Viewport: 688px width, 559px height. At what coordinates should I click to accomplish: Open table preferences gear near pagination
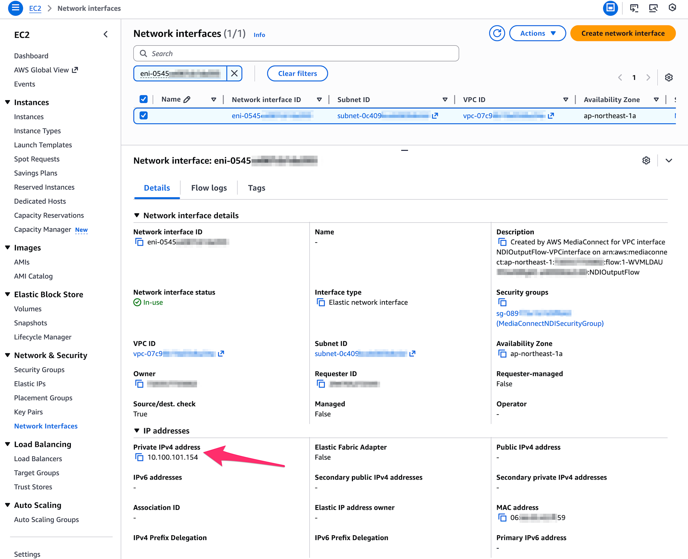[x=668, y=77]
